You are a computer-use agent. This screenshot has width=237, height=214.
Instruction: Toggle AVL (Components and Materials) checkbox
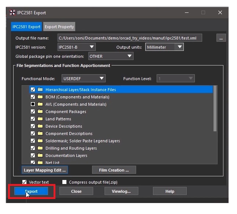[x=33, y=104]
